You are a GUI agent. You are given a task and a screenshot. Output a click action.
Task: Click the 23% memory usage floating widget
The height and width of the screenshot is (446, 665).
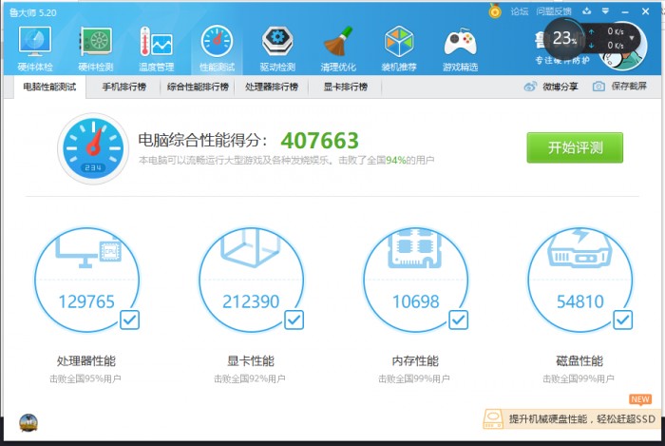point(565,39)
